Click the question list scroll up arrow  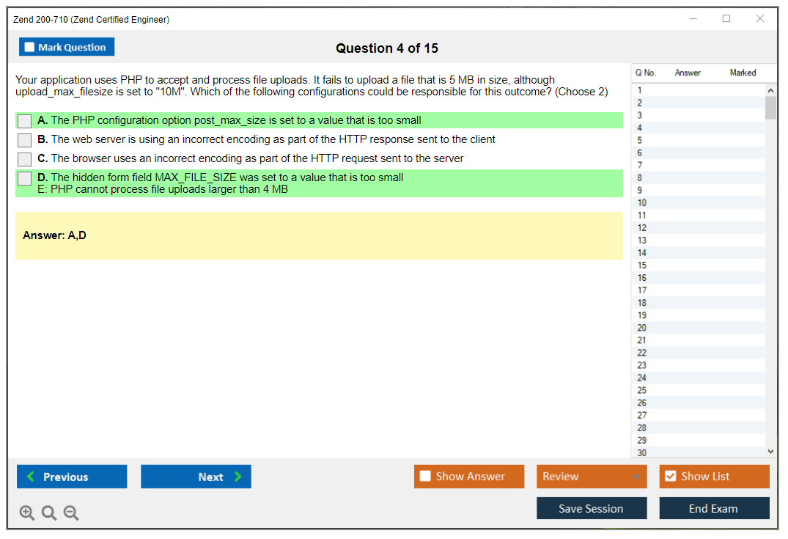coord(770,90)
